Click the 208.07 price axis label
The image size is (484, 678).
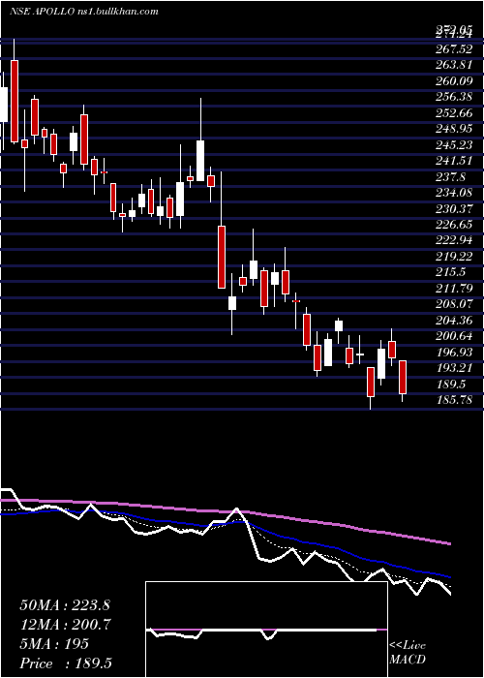click(x=454, y=304)
